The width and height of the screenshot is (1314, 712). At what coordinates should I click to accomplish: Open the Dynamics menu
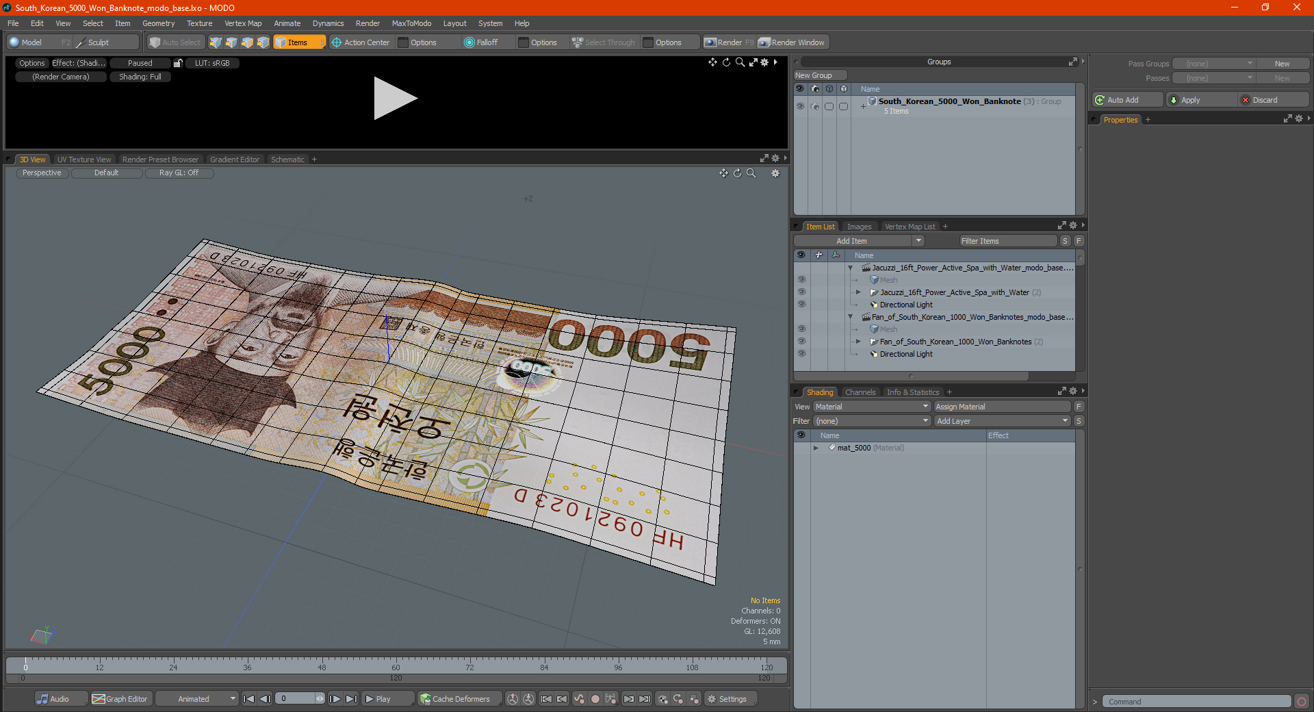328,23
